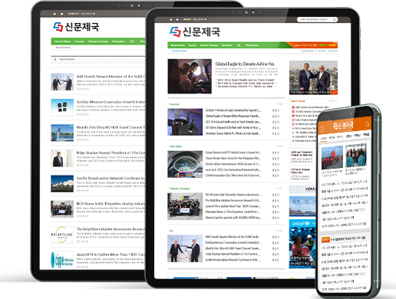Screen dimensions: 396x299
Task: Click the breadcrumb home icon on back tablet
Action: tap(55, 59)
